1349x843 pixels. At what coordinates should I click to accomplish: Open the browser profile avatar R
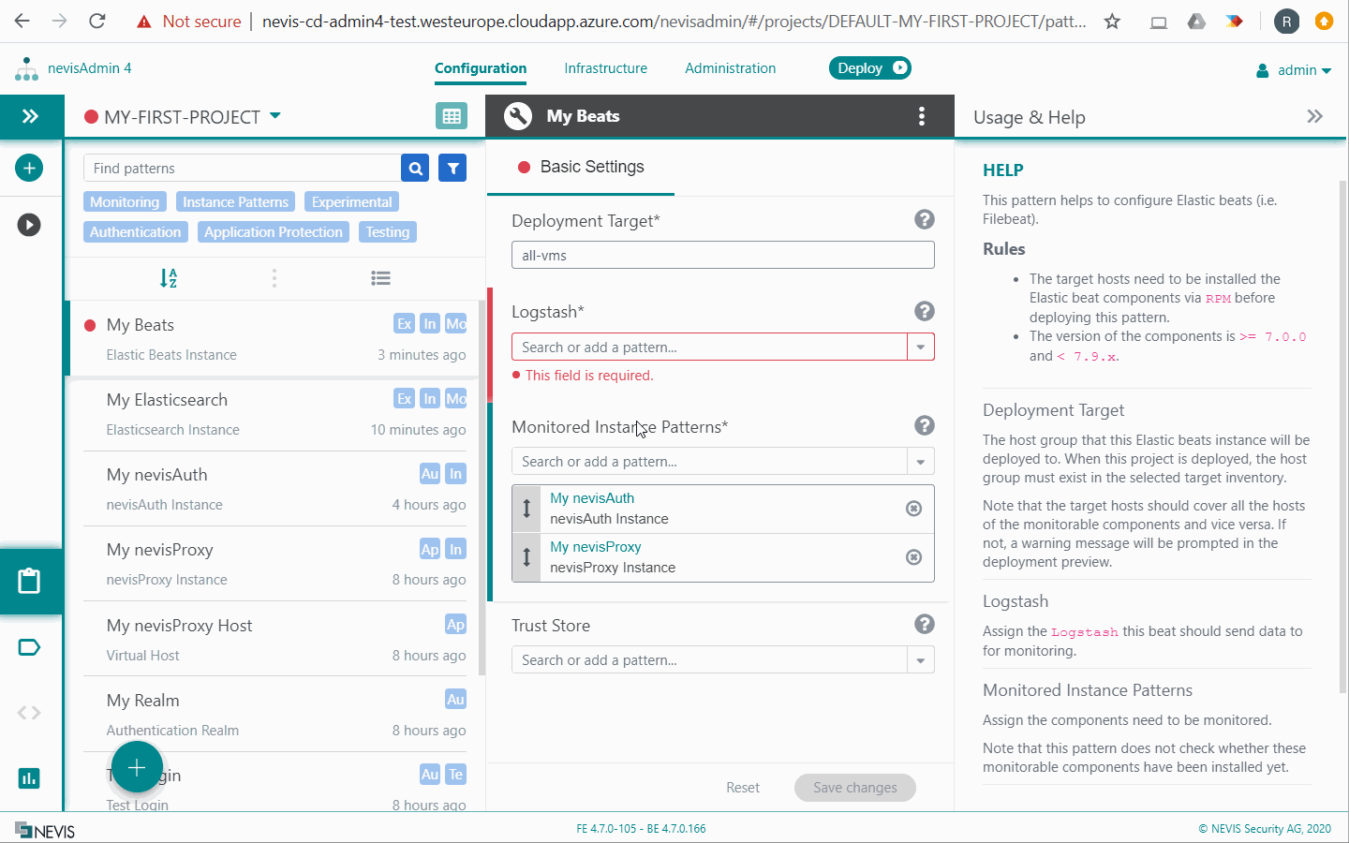click(x=1286, y=21)
